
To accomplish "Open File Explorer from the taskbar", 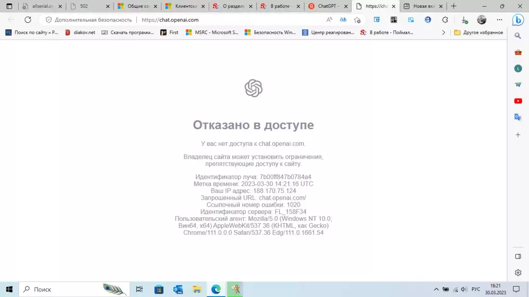I will pos(197,289).
